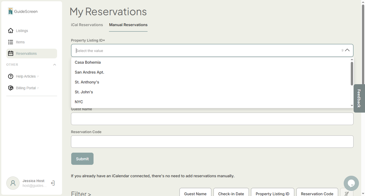Open Listings via the house icon
Screen dimensions: 365x196
coord(11,31)
